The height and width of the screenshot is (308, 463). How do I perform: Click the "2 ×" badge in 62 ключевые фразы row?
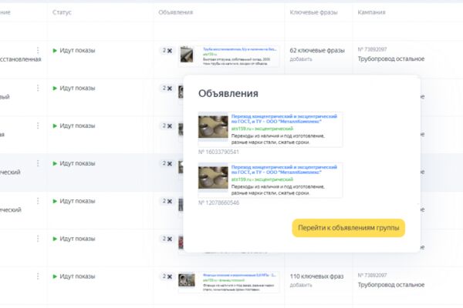coord(167,50)
